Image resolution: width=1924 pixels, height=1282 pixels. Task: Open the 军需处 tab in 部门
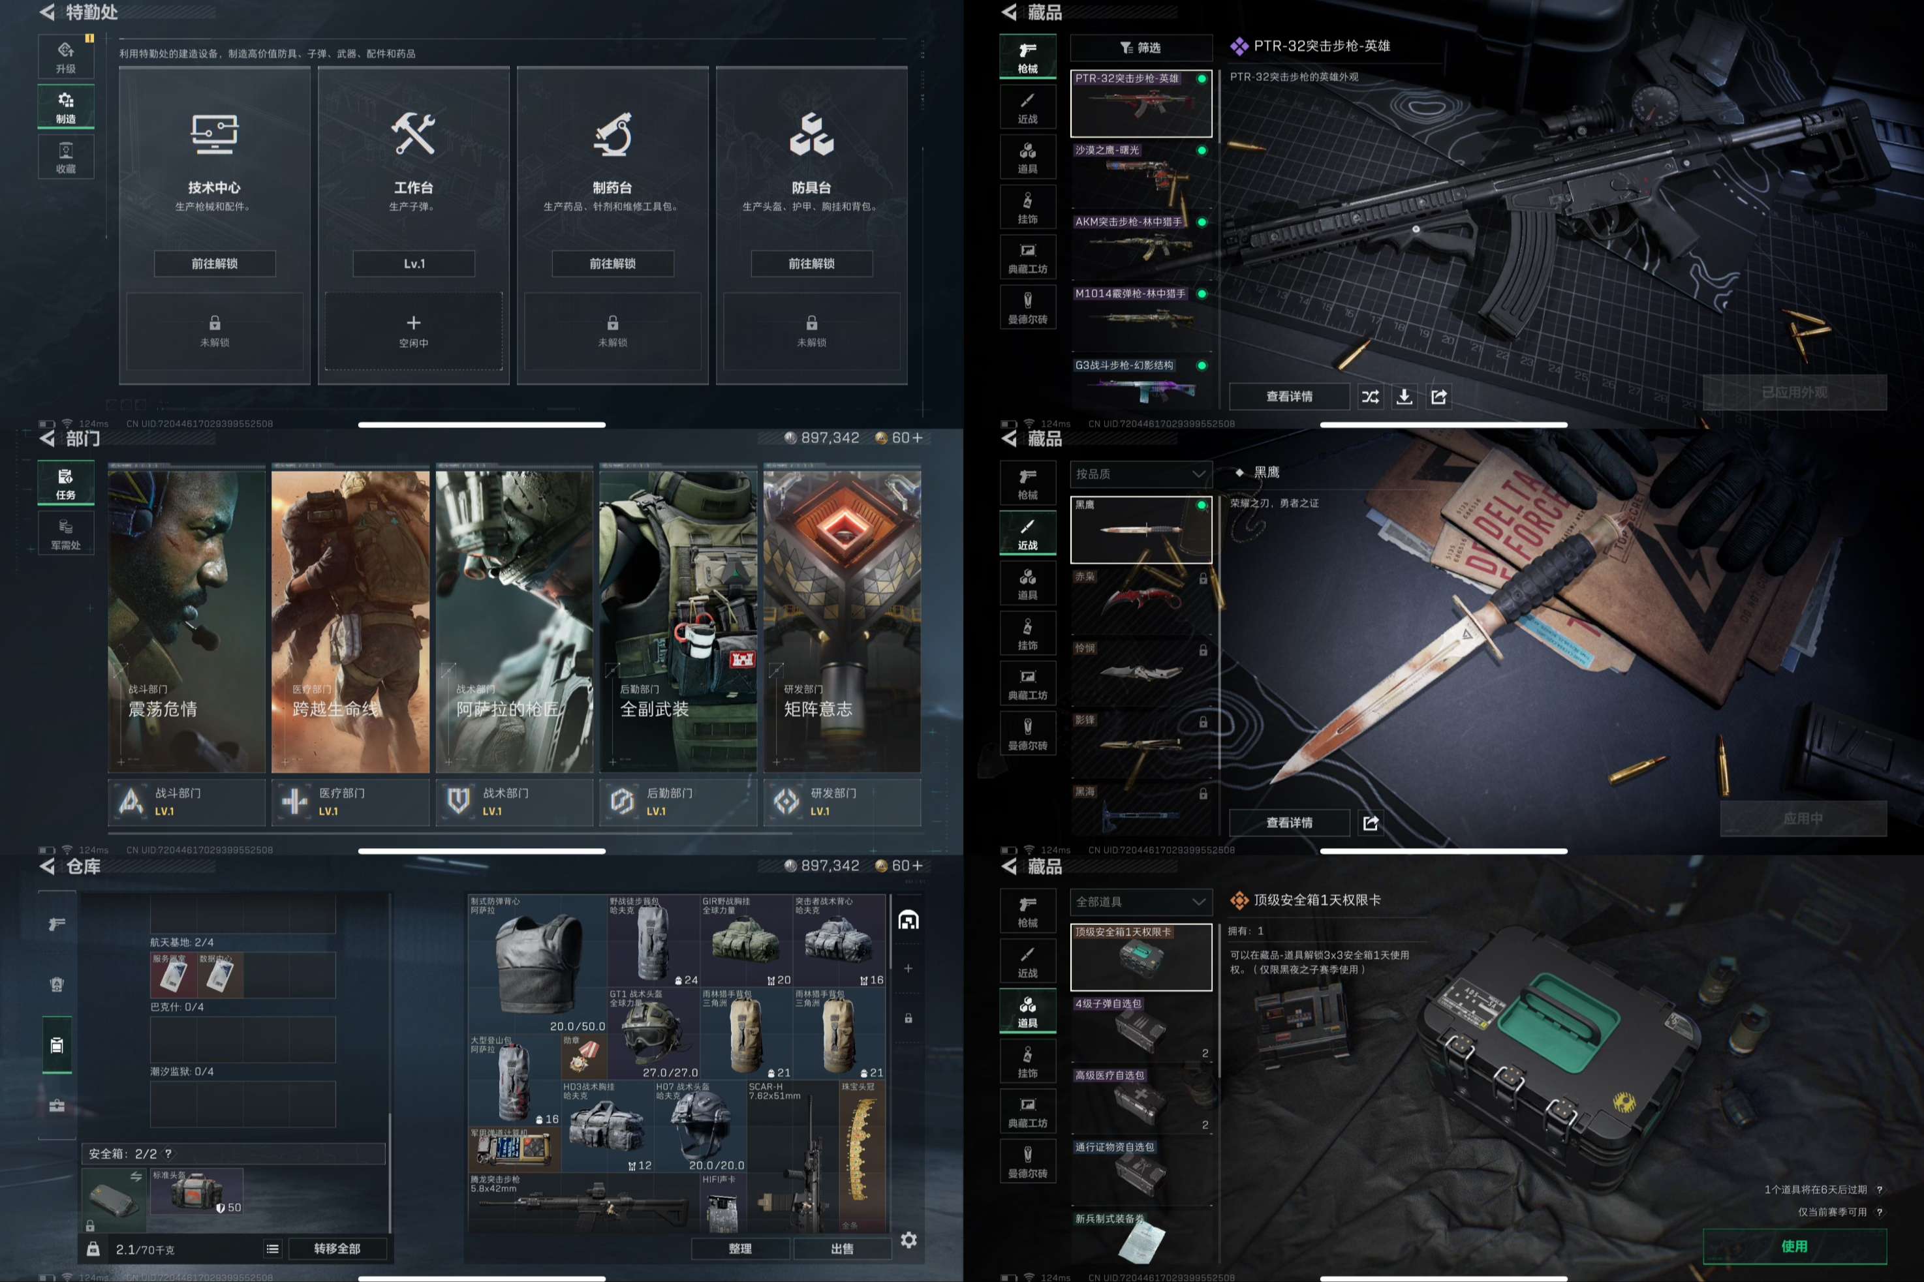[x=66, y=533]
